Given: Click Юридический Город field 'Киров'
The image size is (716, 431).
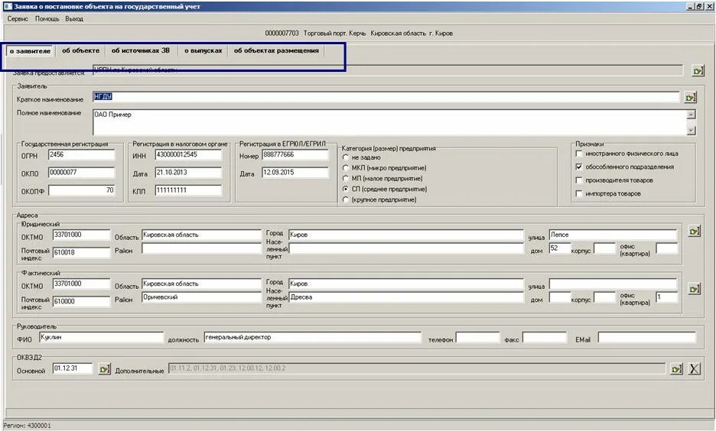Looking at the screenshot, I should pyautogui.click(x=406, y=235).
